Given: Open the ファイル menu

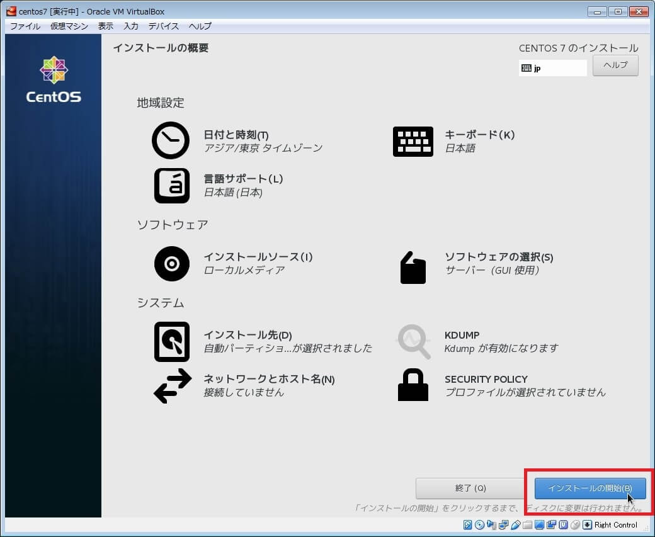Looking at the screenshot, I should point(25,26).
